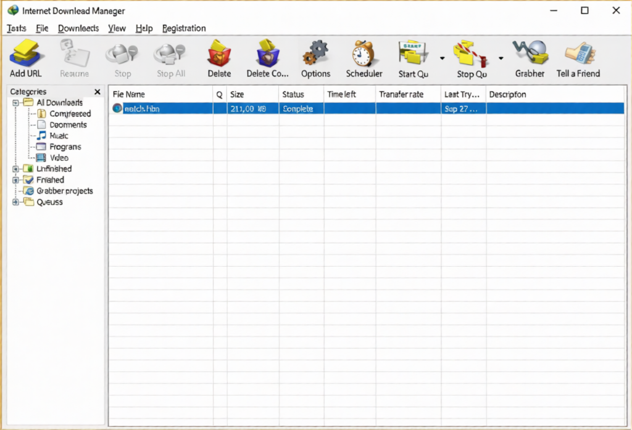Select the Delete toolbar icon
Viewport: 632px width, 430px height.
click(x=219, y=59)
